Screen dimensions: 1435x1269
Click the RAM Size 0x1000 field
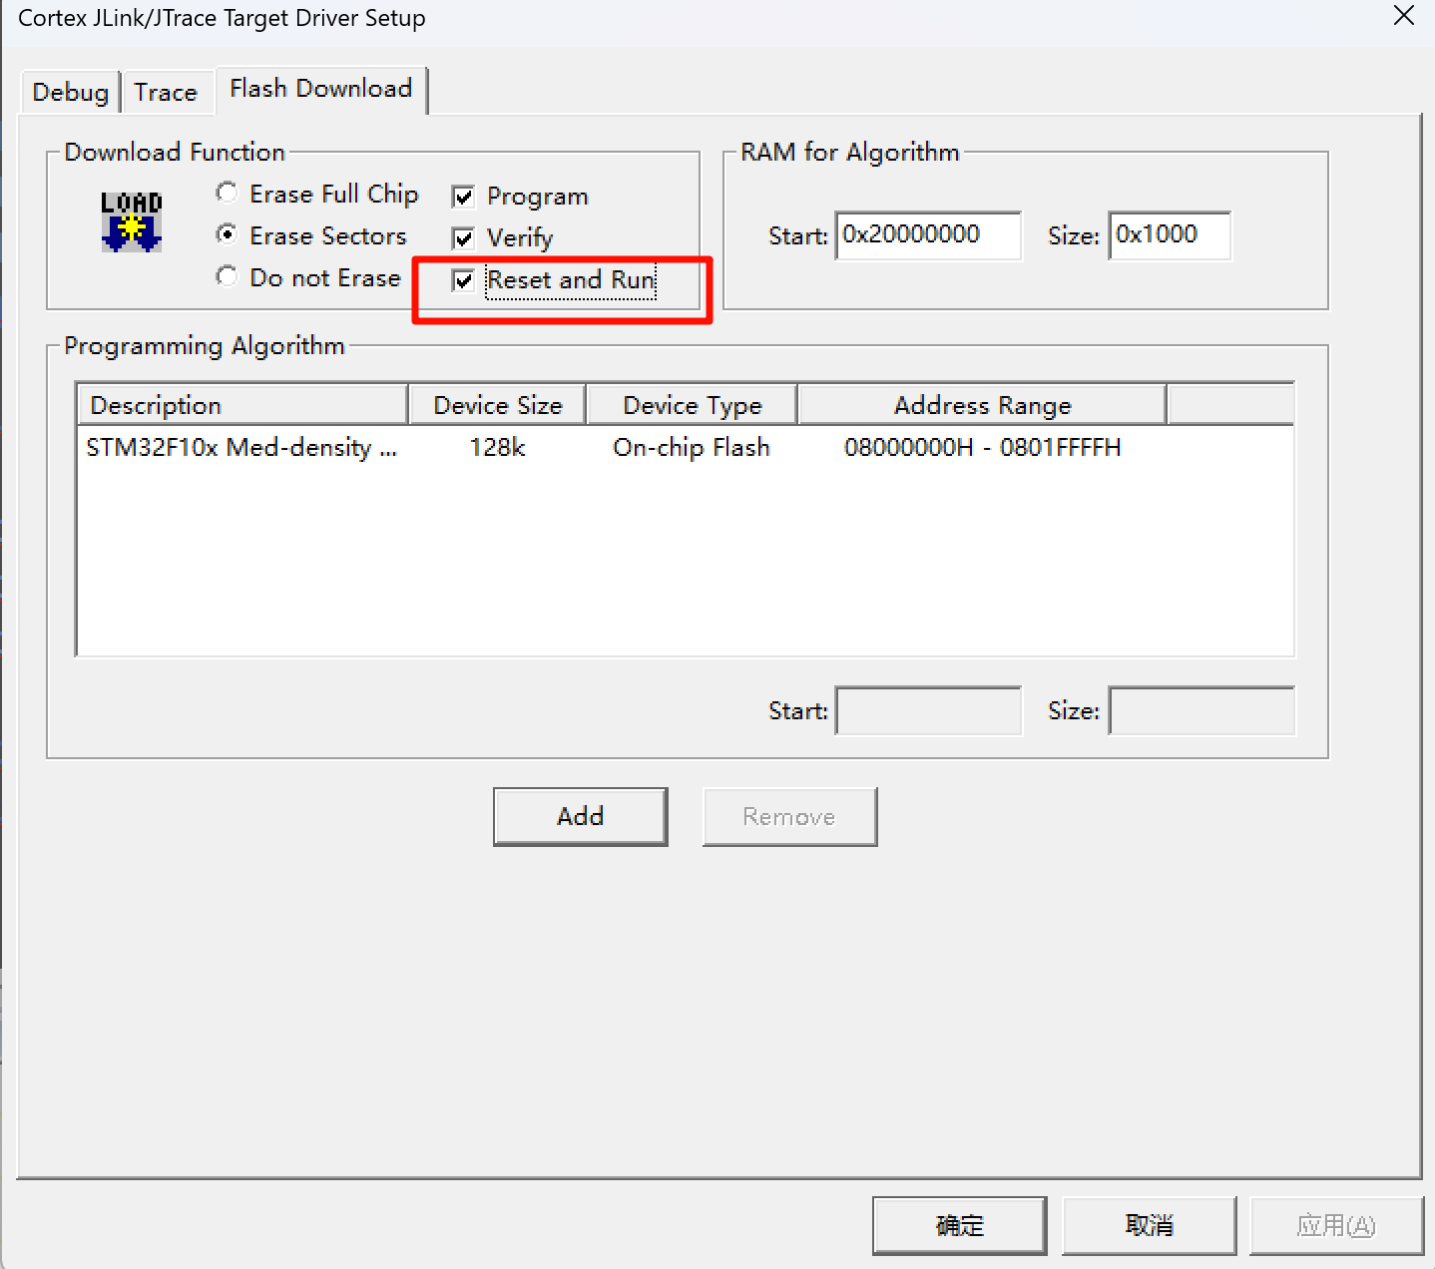[x=1169, y=235]
